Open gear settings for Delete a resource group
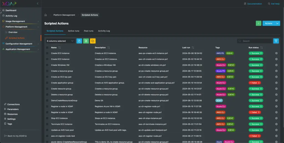The height and width of the screenshot is (143, 284). tap(276, 95)
